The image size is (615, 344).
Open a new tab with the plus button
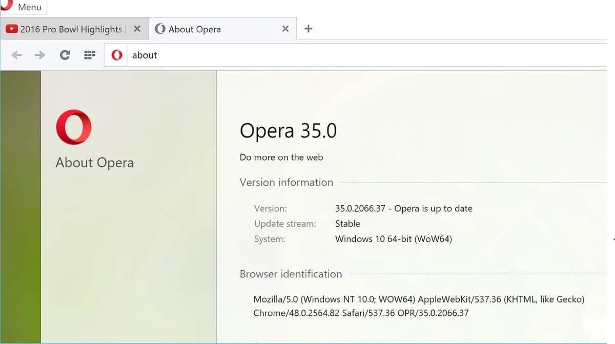[x=308, y=29]
